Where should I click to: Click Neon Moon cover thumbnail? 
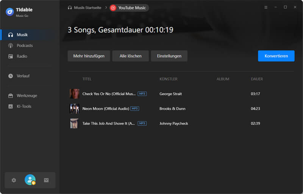click(x=74, y=109)
